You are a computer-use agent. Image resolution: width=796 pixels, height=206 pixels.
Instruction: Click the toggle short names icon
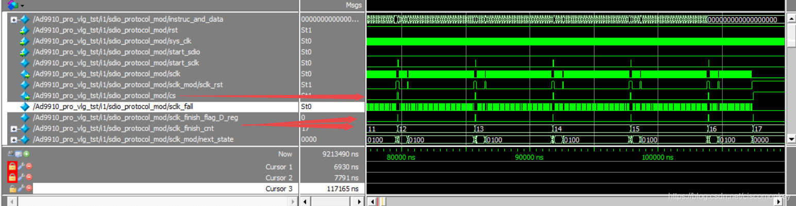[x=11, y=154]
